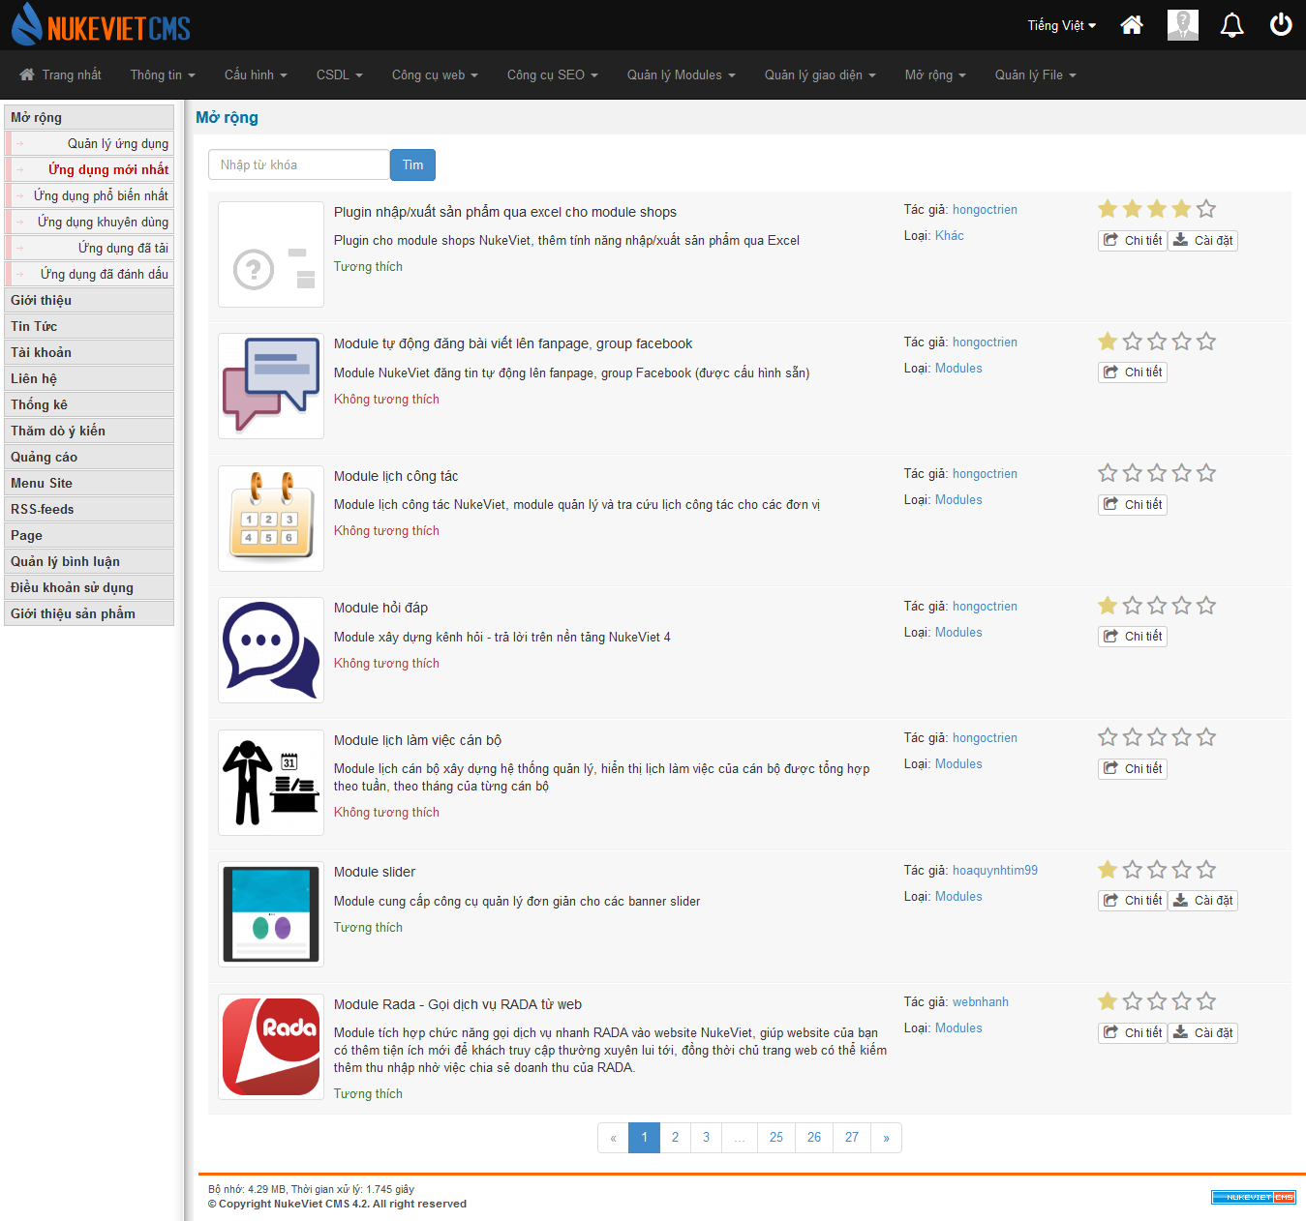Rate Module slider second star
The height and width of the screenshot is (1221, 1306).
pos(1133,870)
